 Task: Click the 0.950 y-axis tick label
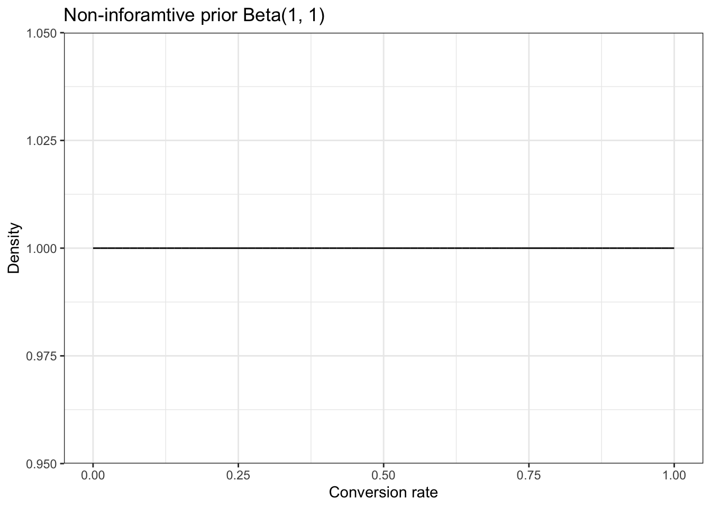pos(43,464)
